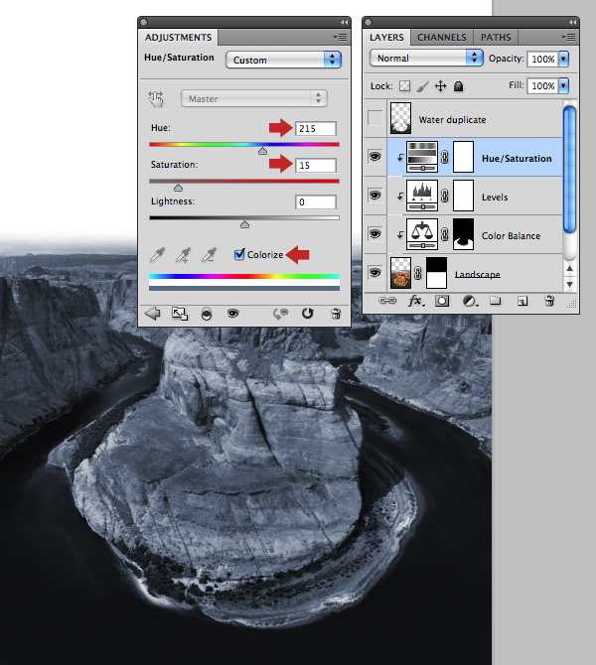Click the Hue value field
596x665 pixels.
click(x=316, y=128)
